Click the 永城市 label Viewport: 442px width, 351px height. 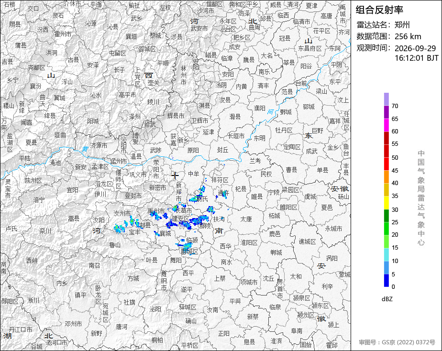(333, 229)
